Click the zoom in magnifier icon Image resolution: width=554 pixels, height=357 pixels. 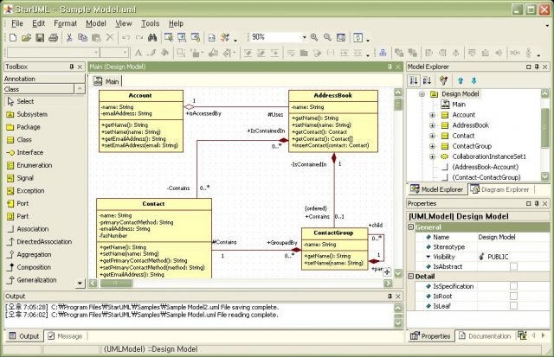[x=312, y=37]
